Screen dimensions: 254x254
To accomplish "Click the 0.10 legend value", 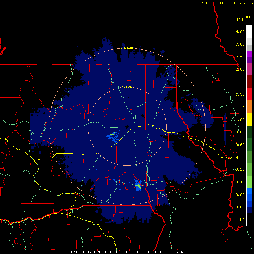I will 240,182.
